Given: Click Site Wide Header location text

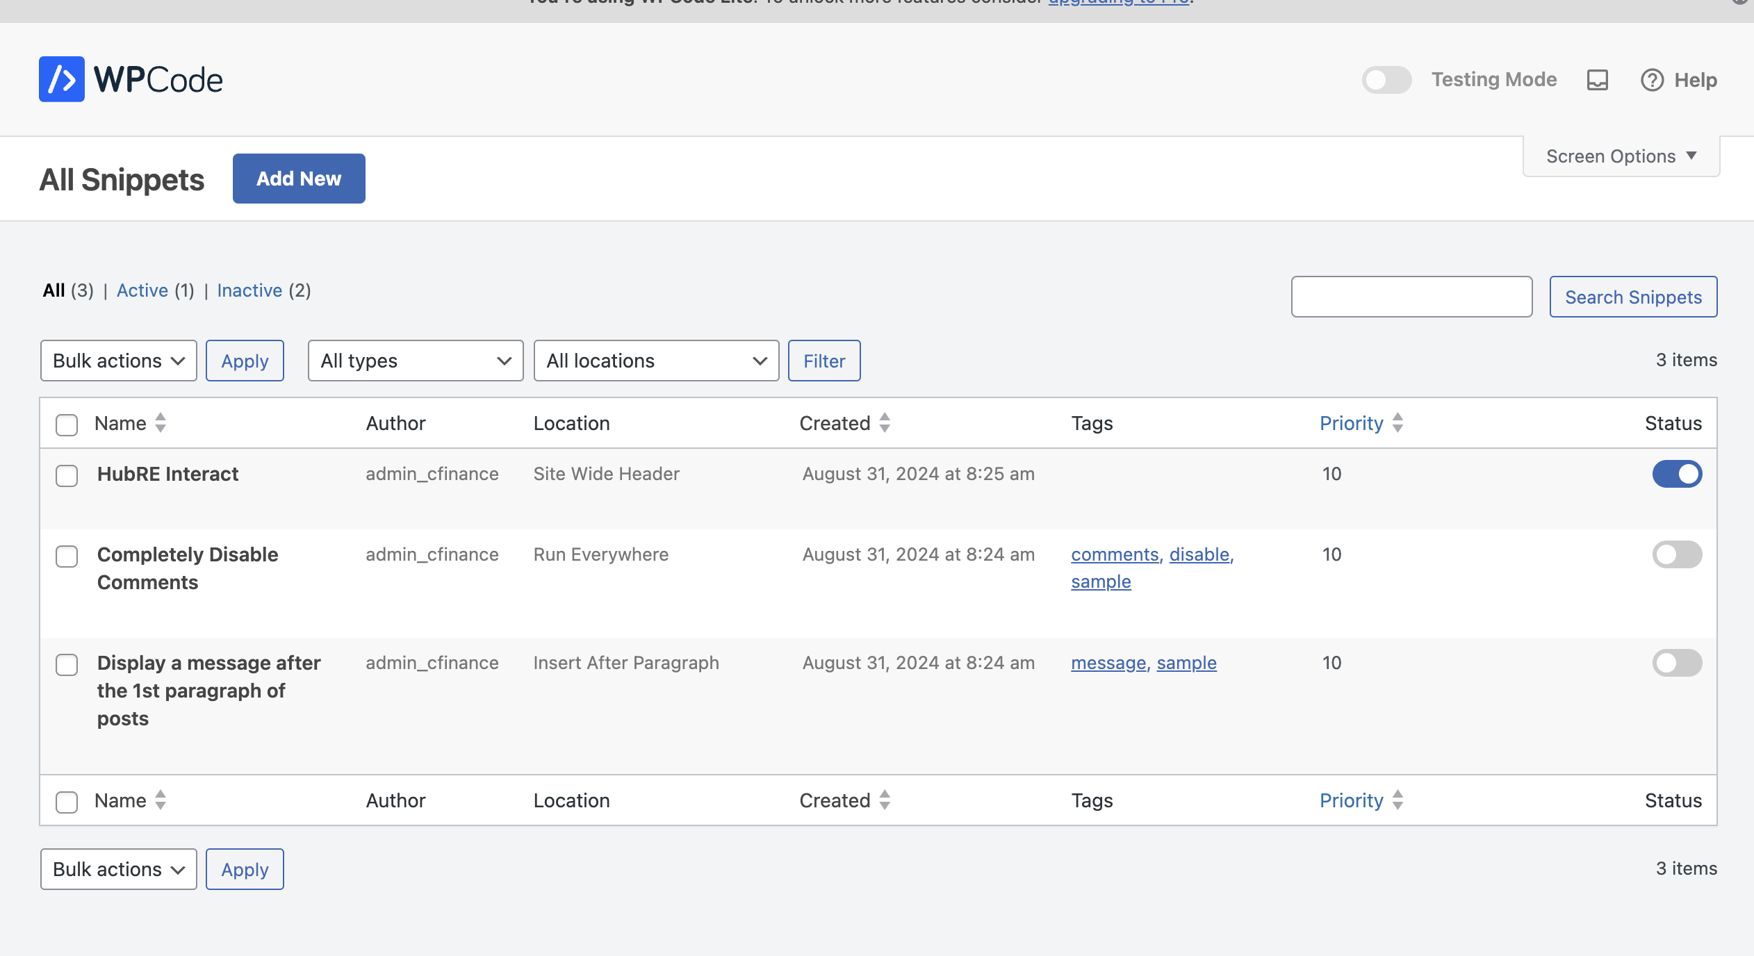Looking at the screenshot, I should [607, 474].
